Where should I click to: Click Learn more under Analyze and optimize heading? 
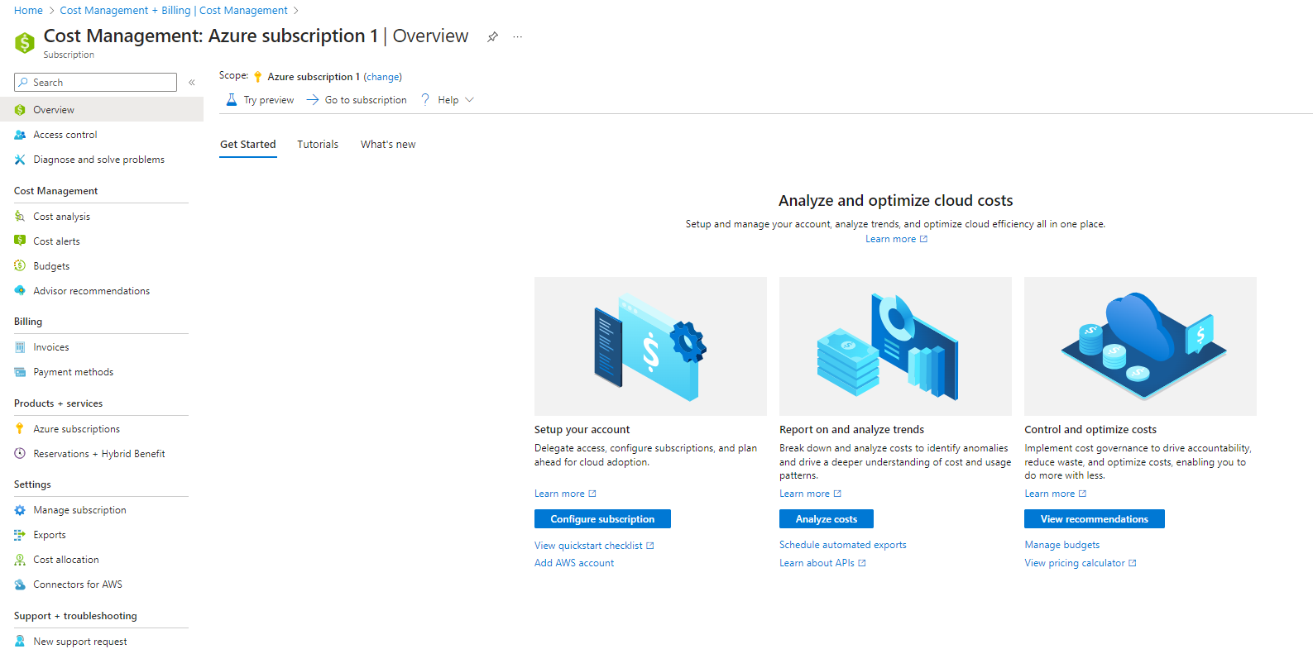click(x=896, y=239)
